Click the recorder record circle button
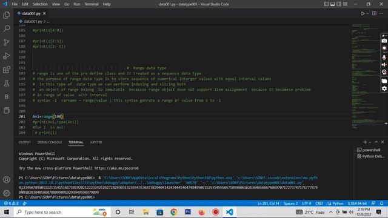 pyautogui.click(x=384, y=48)
